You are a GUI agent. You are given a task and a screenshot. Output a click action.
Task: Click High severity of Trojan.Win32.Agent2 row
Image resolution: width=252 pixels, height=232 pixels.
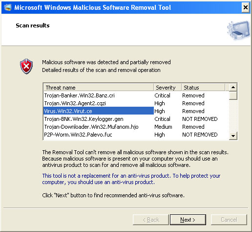pyautogui.click(x=160, y=103)
